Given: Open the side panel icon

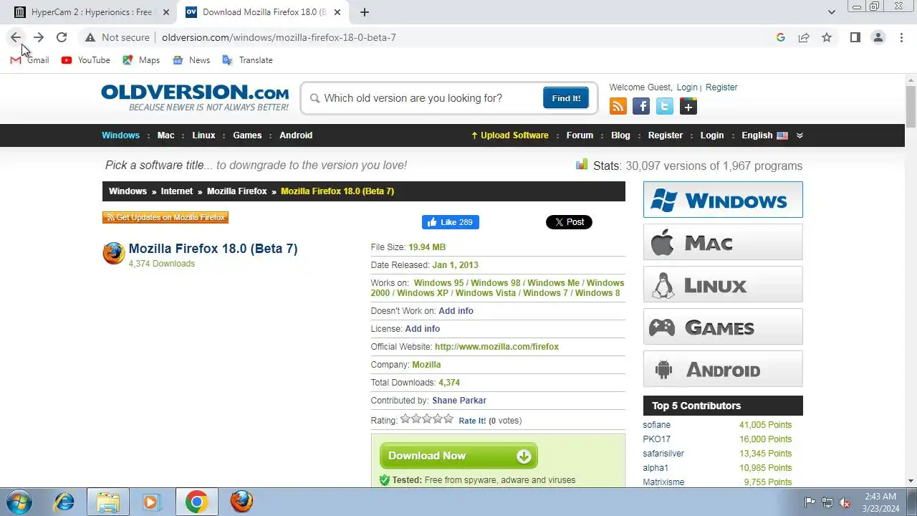Looking at the screenshot, I should point(855,37).
